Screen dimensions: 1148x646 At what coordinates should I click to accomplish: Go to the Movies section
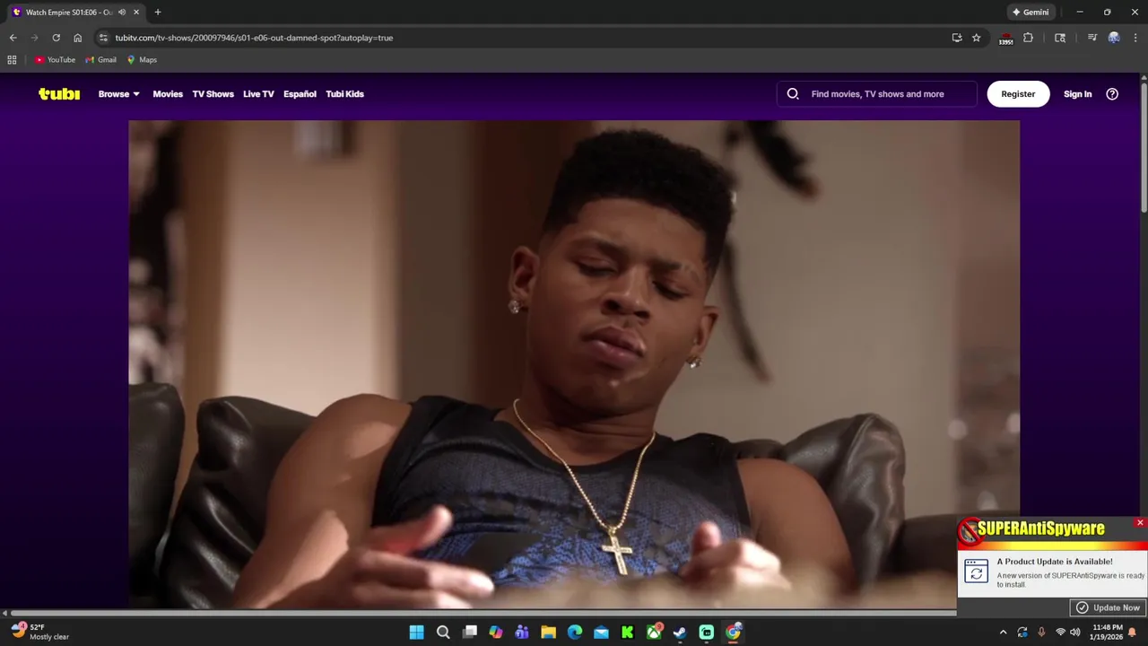click(x=168, y=93)
